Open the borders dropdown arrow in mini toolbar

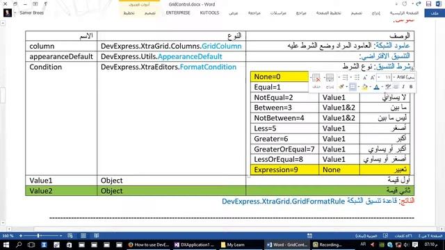(x=346, y=87)
